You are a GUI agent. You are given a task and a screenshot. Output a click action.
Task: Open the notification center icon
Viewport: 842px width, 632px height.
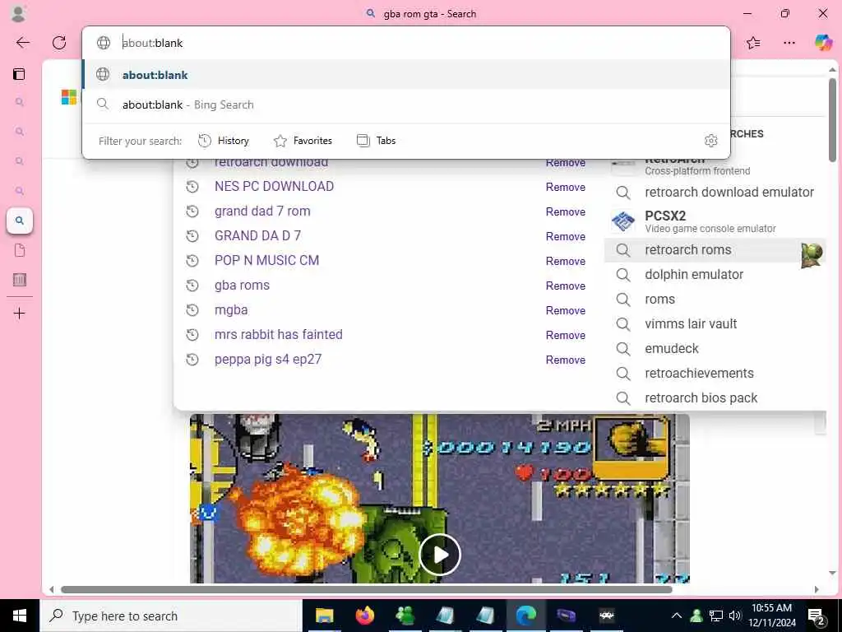817,616
